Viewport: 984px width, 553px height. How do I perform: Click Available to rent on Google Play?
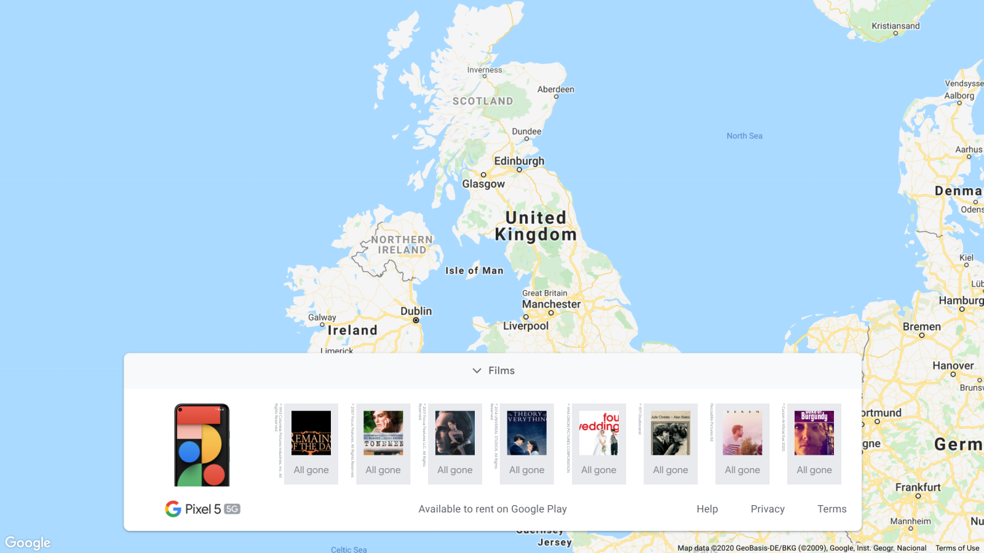pos(493,509)
